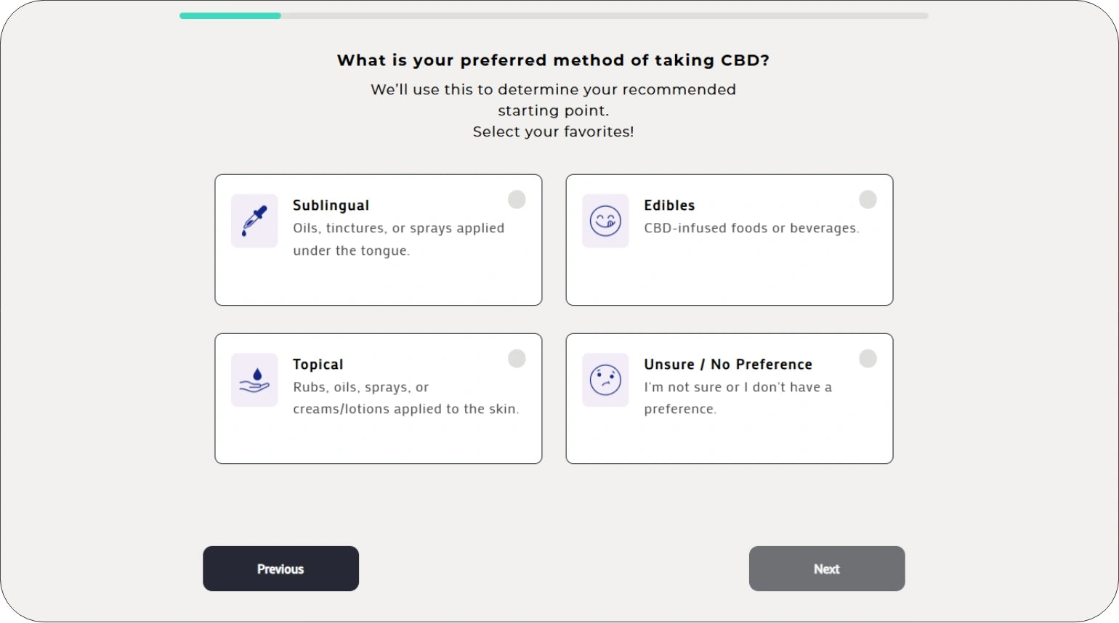The width and height of the screenshot is (1119, 623).
Task: Click the preferred method of taking CBD heading
Action: pyautogui.click(x=553, y=60)
